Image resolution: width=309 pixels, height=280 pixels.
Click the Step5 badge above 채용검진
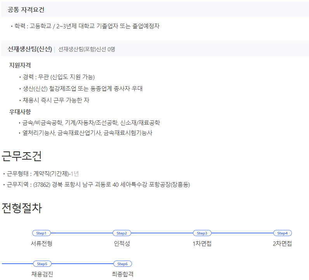[x=42, y=264]
